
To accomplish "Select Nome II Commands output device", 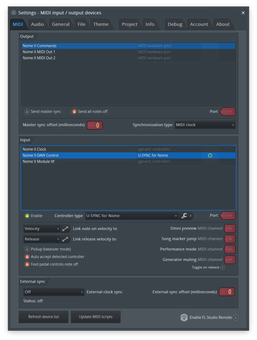I will 128,46.
